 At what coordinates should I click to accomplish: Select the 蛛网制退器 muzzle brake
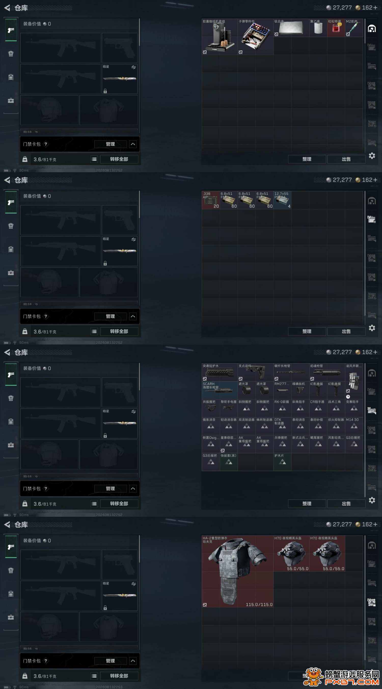pos(265,426)
